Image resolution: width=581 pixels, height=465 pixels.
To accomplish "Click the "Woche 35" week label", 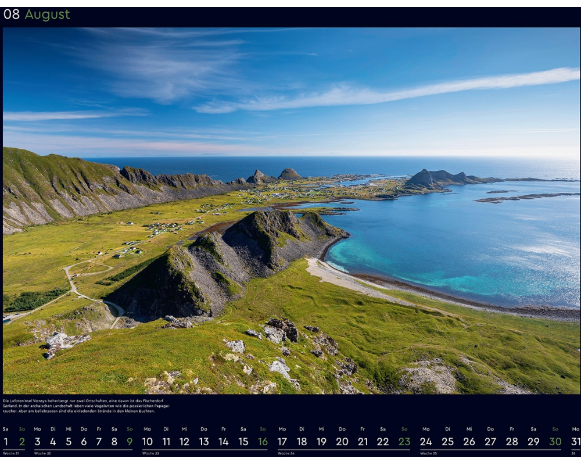I will point(428,453).
